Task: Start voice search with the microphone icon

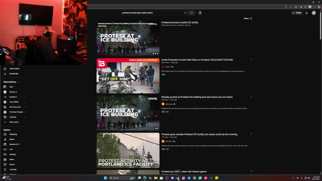Action: click(200, 13)
